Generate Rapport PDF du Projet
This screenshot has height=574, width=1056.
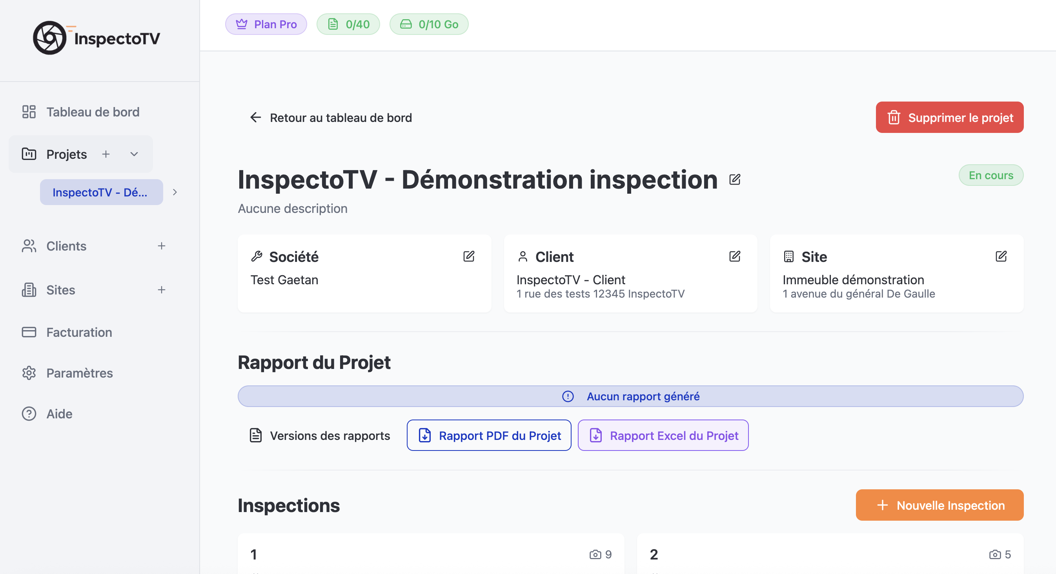489,435
